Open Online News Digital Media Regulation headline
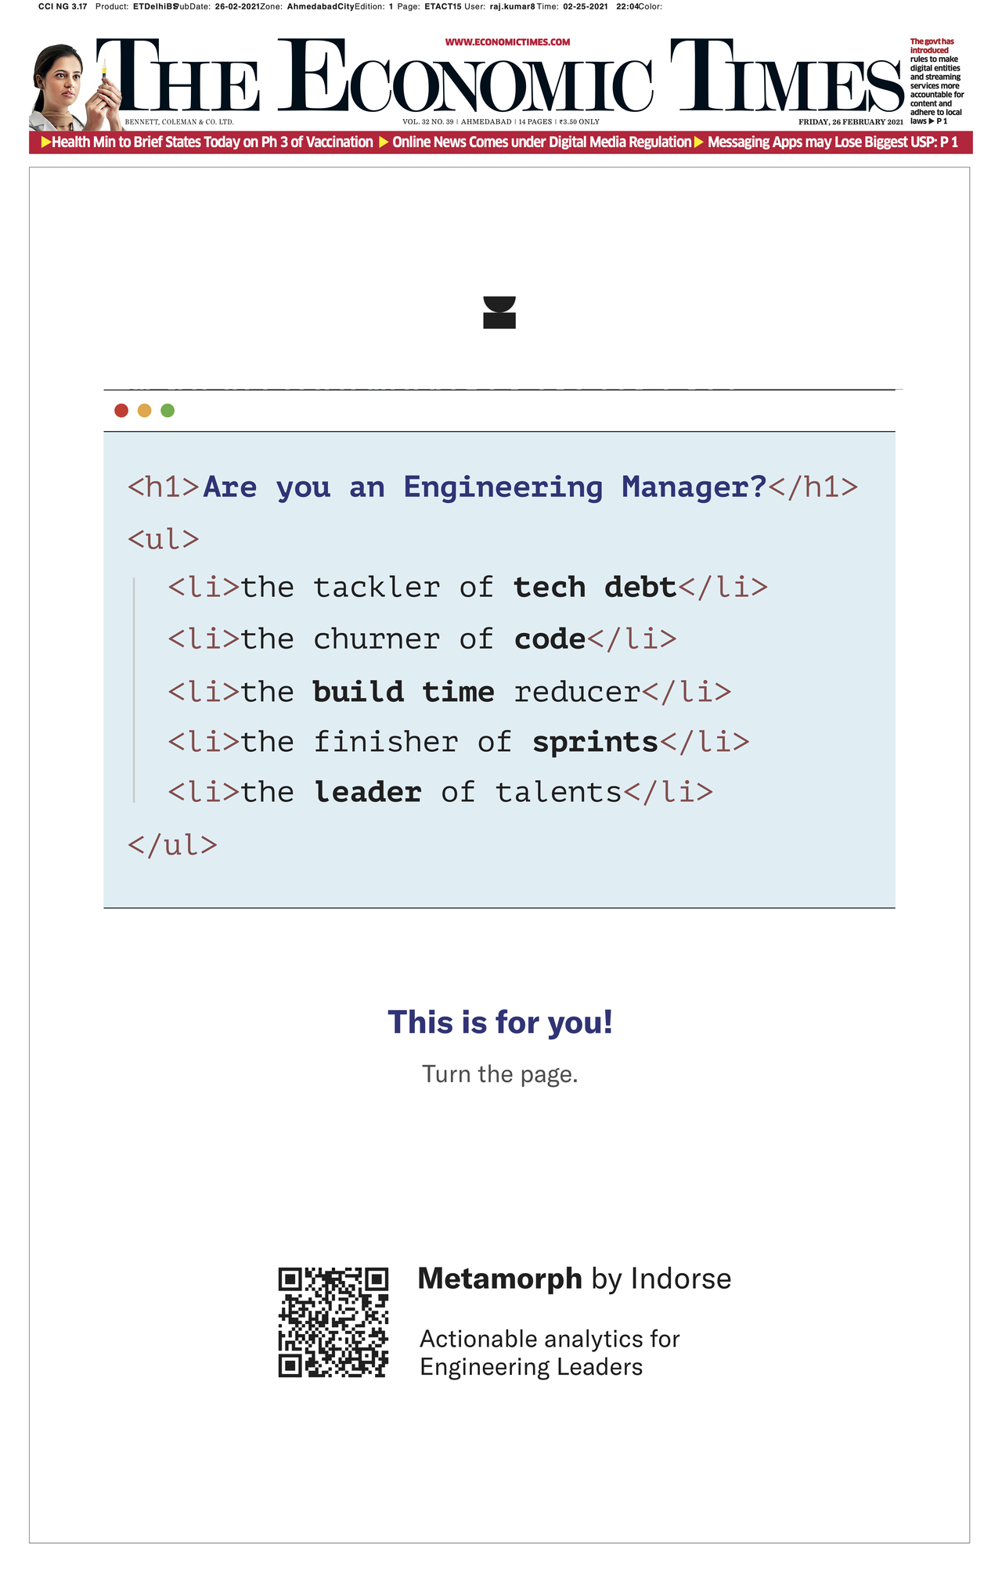This screenshot has height=1572, width=1002. (542, 142)
